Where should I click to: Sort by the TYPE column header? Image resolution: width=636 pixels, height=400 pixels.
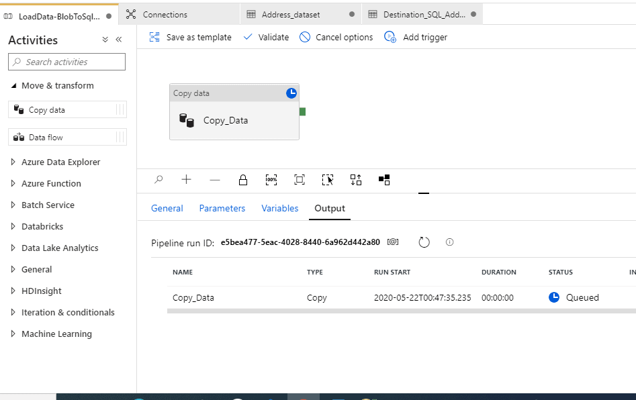click(x=315, y=272)
